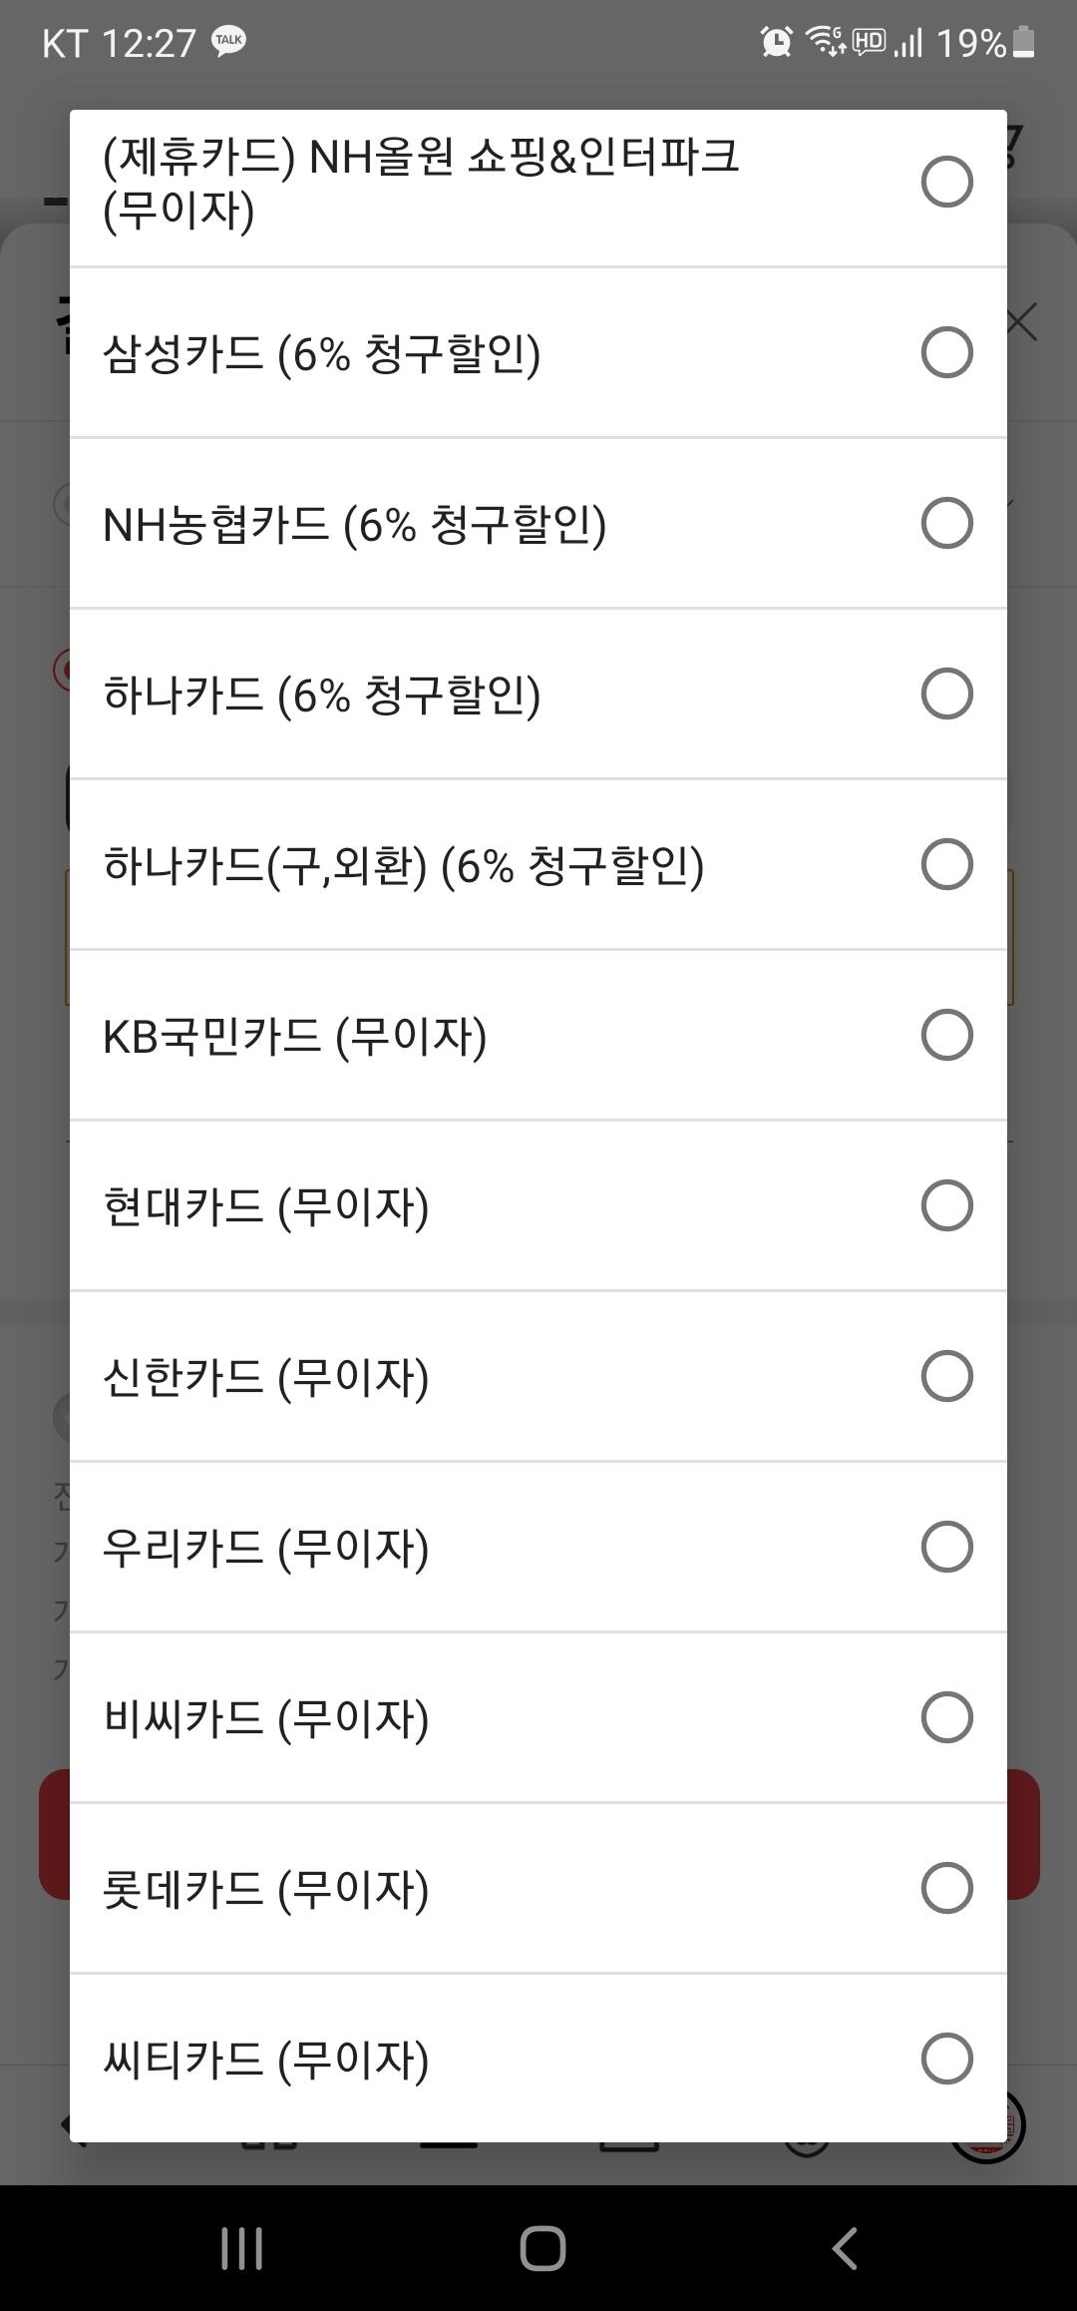This screenshot has width=1077, height=2311.
Task: Pick the 신한카드 (무이자) radio button
Action: coord(946,1376)
